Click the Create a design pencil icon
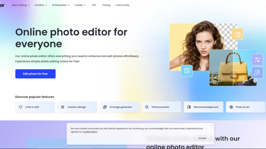The height and width of the screenshot is (149, 266). tap(63, 107)
